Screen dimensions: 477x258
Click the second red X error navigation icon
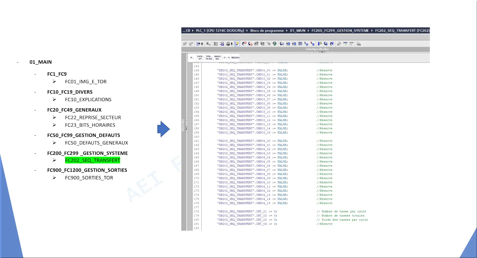(250, 44)
